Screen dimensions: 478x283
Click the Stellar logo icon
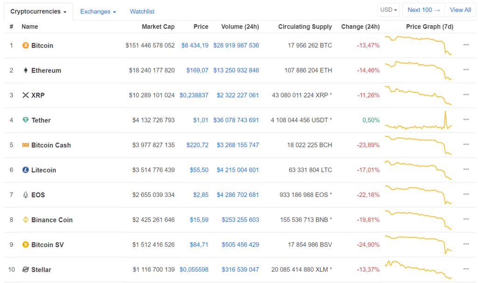pos(25,270)
